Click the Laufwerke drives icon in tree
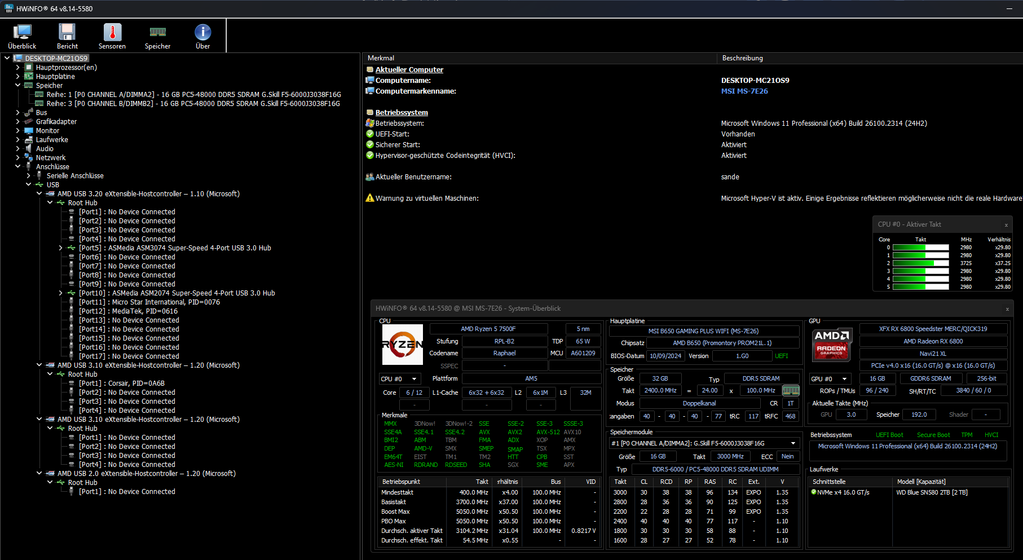This screenshot has width=1023, height=560. tap(29, 140)
